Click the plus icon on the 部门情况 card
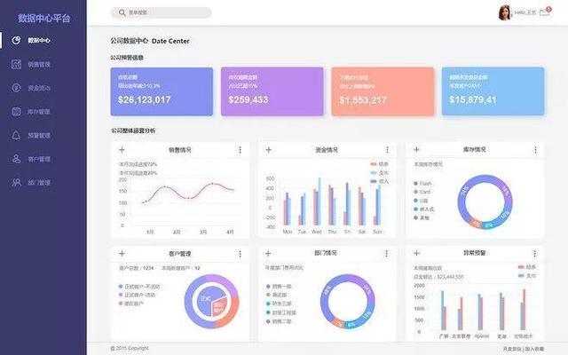Viewport: 568px width, 355px height. click(268, 253)
